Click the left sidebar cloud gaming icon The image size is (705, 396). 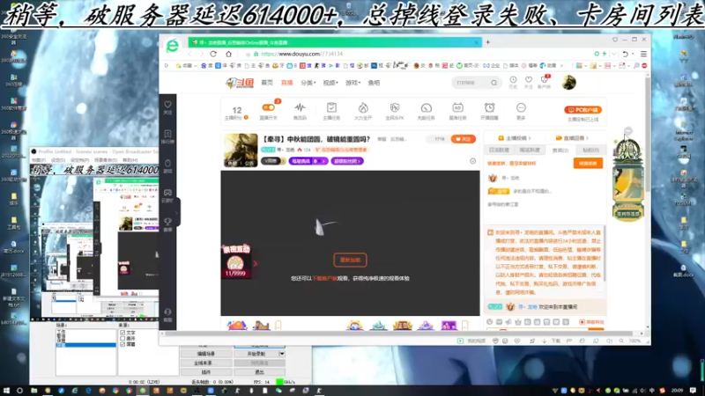point(167,194)
